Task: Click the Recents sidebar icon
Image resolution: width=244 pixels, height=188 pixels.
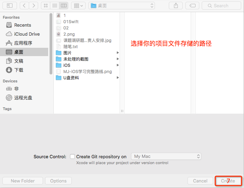Action: click(9, 25)
